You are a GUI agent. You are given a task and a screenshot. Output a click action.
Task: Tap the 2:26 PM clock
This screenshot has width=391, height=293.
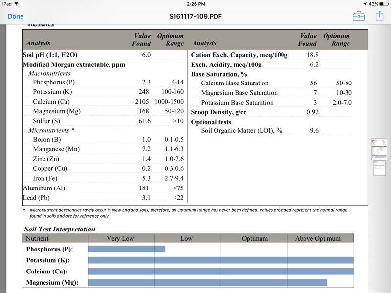195,4
